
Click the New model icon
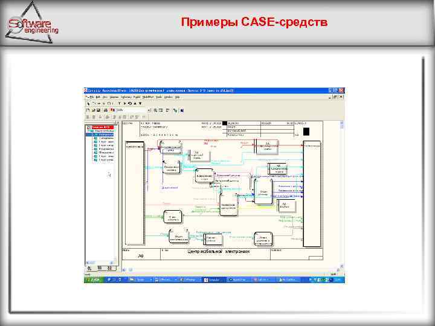(x=88, y=110)
